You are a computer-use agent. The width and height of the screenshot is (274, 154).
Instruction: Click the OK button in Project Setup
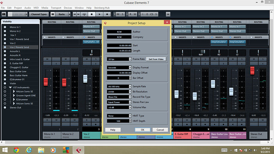pos(143,130)
